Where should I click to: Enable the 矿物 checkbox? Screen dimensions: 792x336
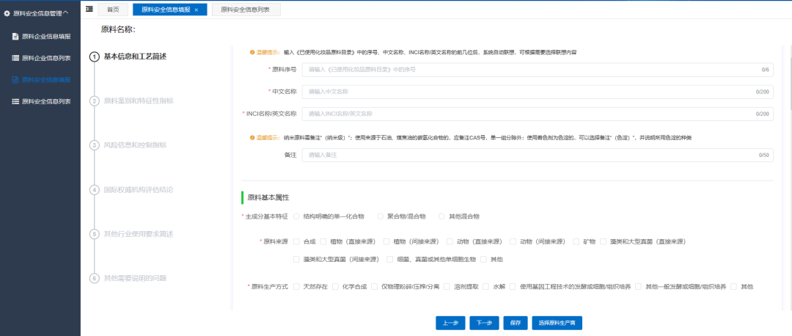click(x=576, y=241)
